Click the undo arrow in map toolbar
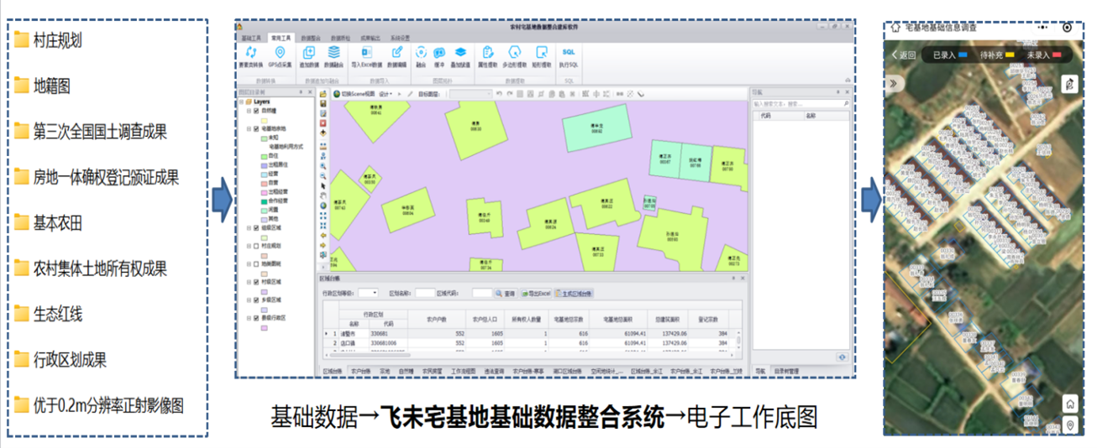 (x=500, y=94)
